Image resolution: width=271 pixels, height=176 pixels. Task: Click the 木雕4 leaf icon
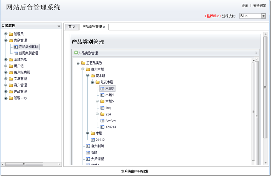[102, 95]
